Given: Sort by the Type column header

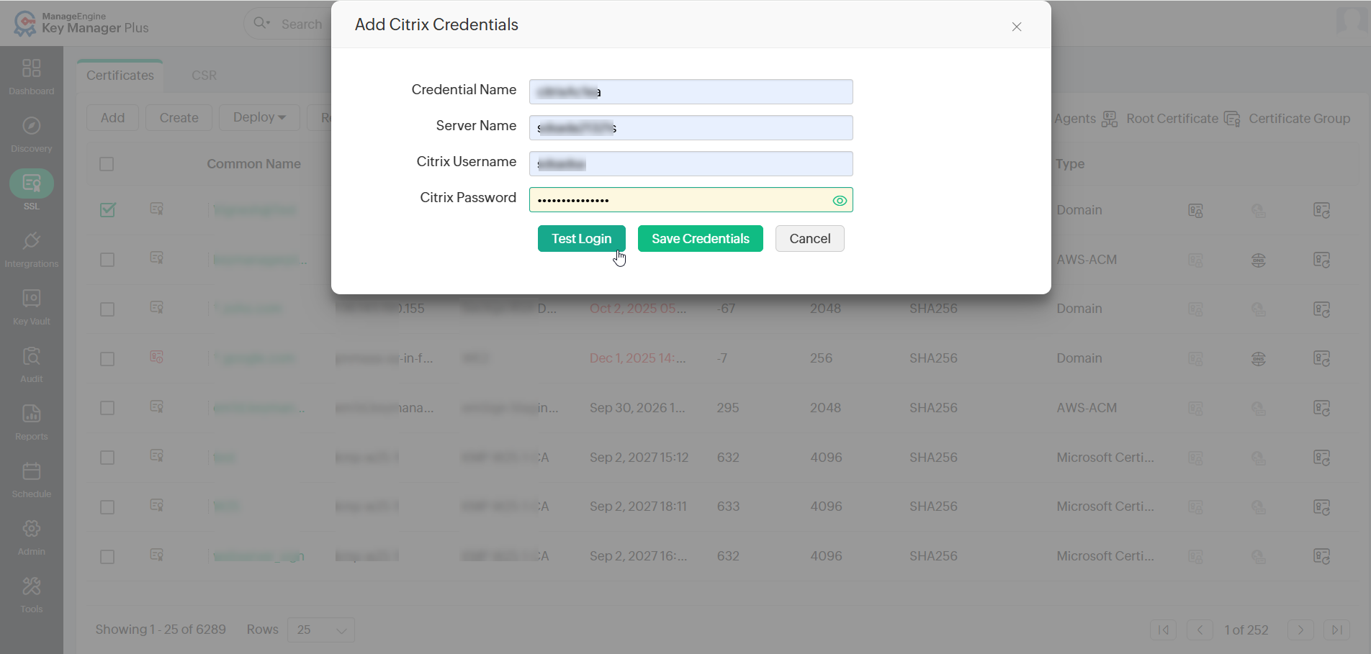Looking at the screenshot, I should (x=1070, y=164).
